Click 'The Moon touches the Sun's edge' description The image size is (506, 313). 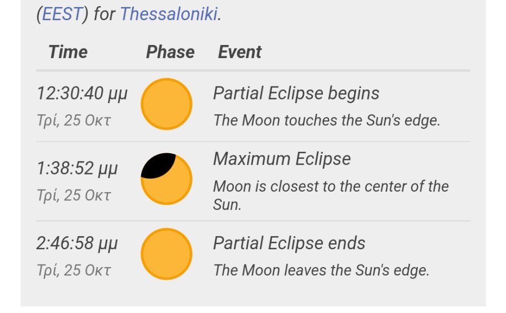click(x=326, y=120)
